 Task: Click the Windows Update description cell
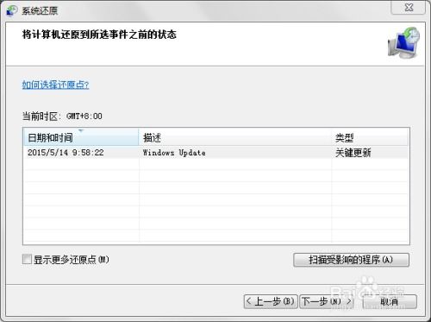tap(174, 153)
